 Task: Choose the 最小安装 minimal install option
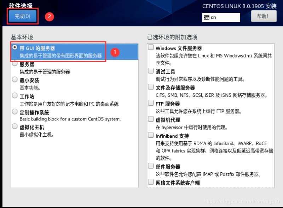pyautogui.click(x=15, y=80)
